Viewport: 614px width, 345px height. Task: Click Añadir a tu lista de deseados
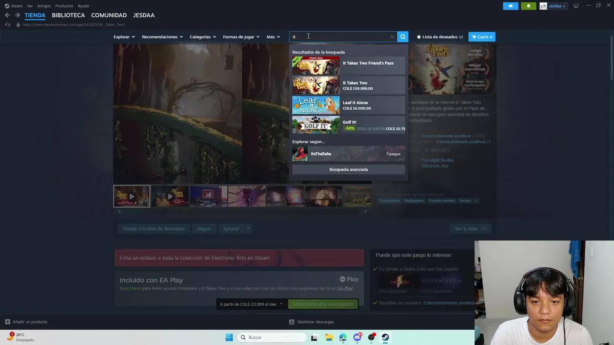(x=153, y=229)
